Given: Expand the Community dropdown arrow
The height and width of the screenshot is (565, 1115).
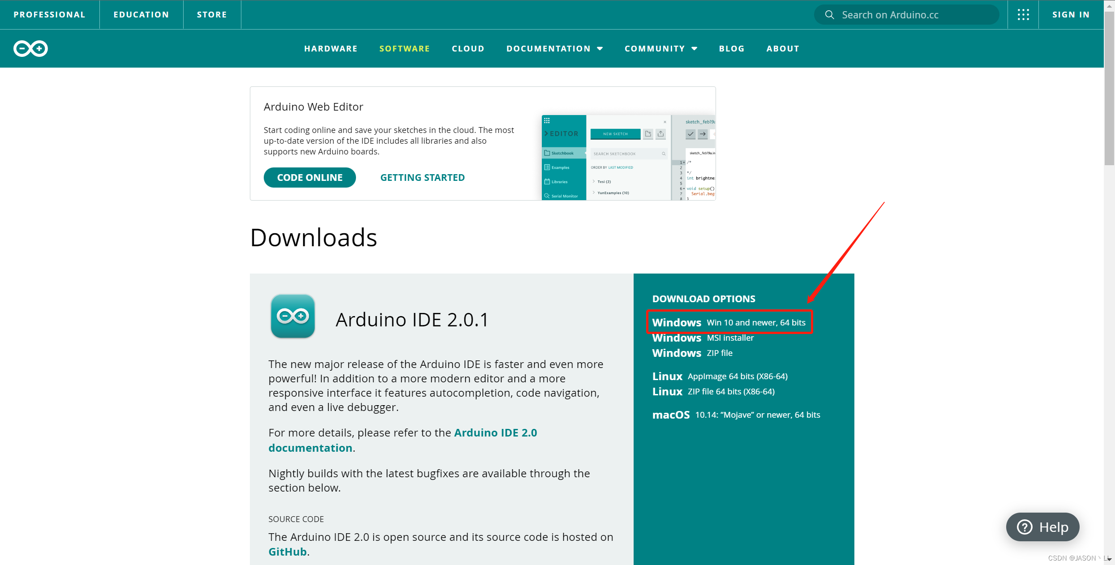Looking at the screenshot, I should pos(695,49).
